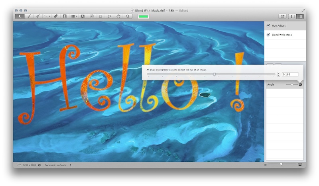Viewport: 319px width, 186px height.
Task: Pick the lasso selection tool
Action: click(x=109, y=16)
